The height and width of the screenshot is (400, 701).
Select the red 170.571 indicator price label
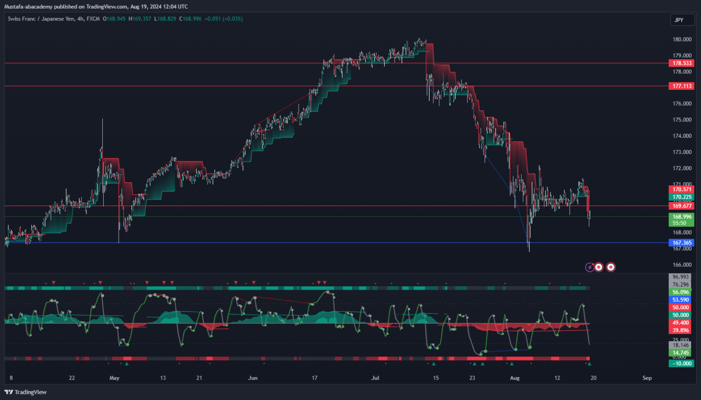[x=681, y=189]
